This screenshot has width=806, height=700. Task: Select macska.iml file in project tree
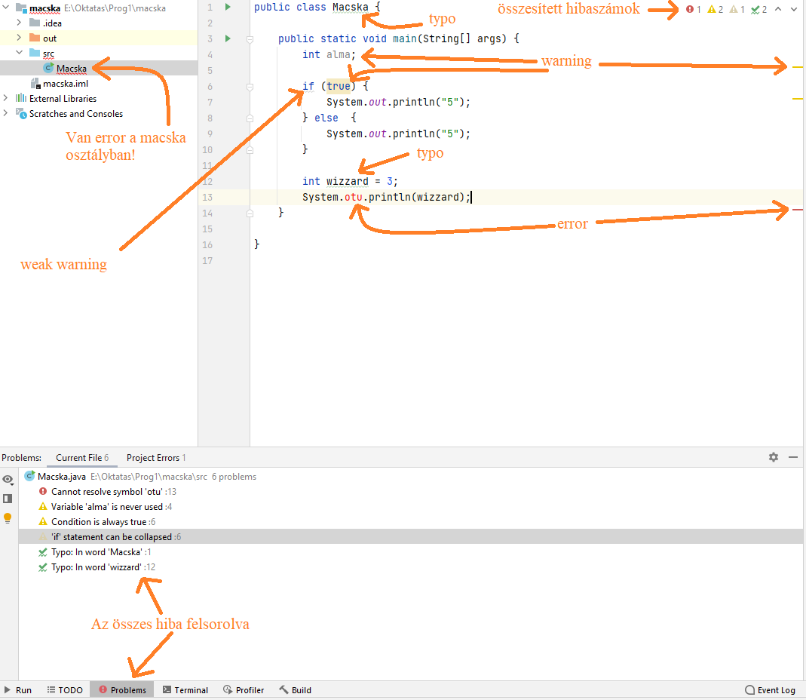point(99,83)
